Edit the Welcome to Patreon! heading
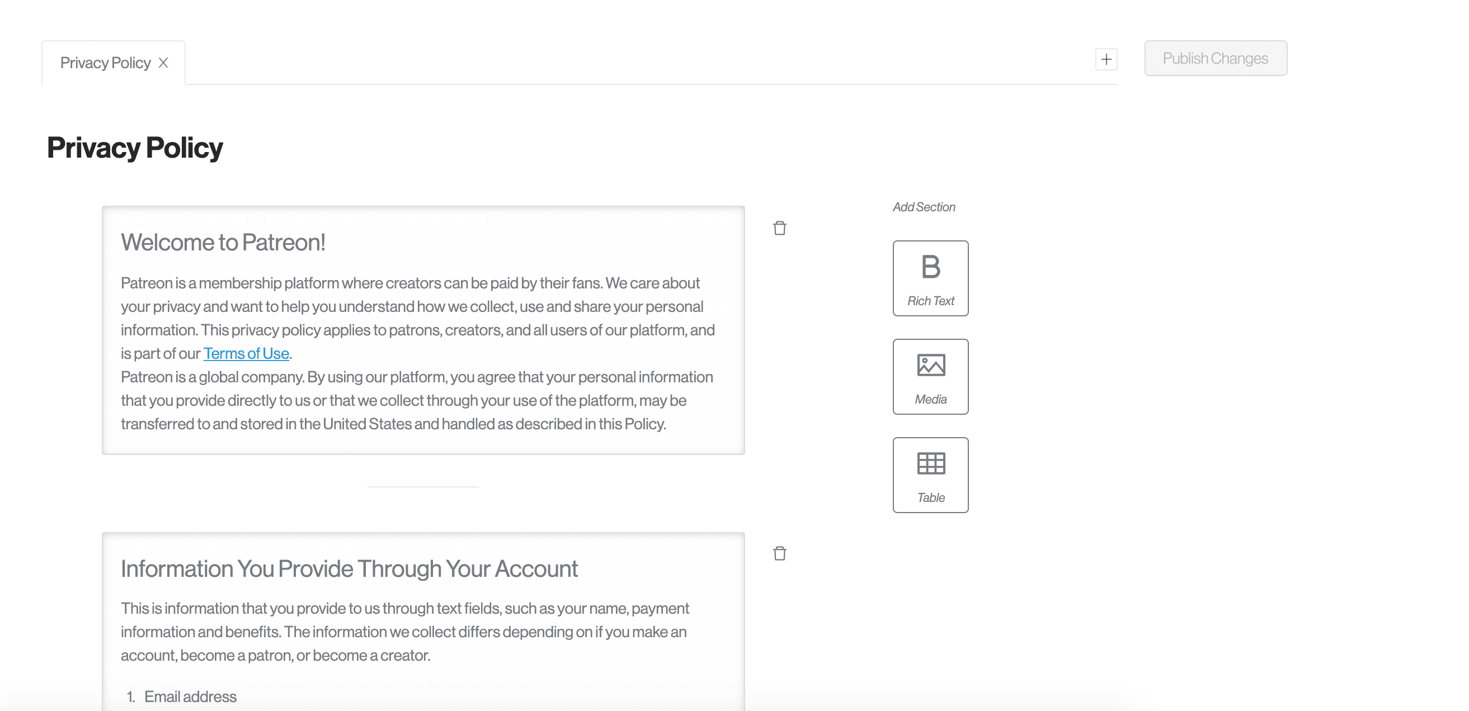The width and height of the screenshot is (1469, 711). click(x=223, y=243)
